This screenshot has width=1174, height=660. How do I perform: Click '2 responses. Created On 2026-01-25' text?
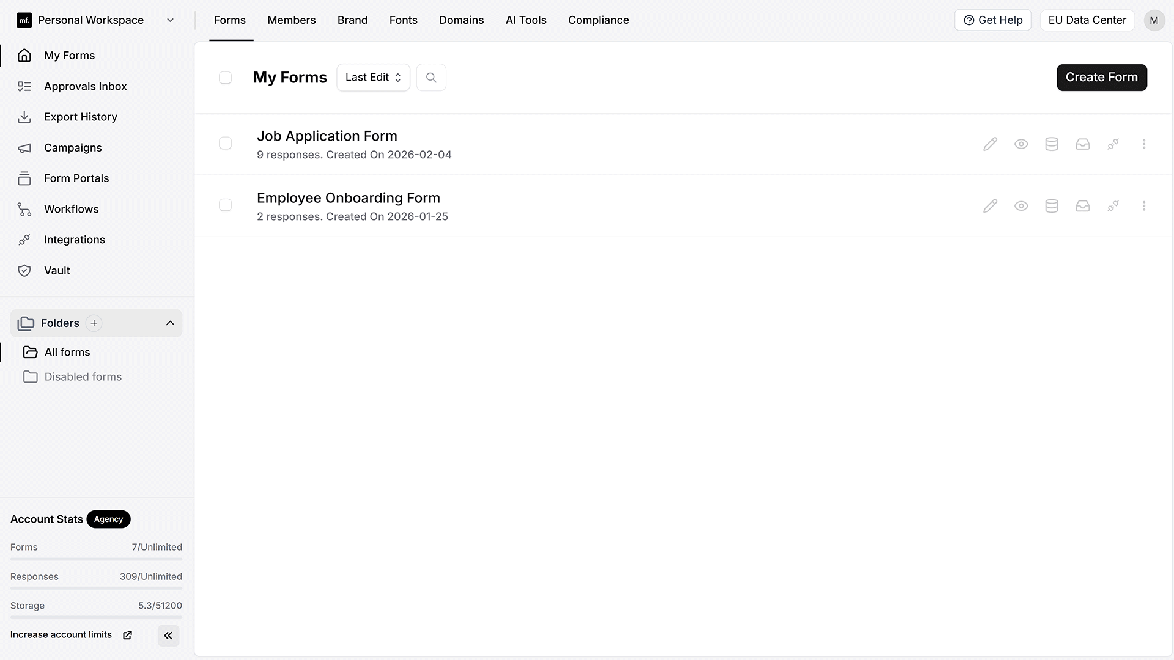click(352, 217)
